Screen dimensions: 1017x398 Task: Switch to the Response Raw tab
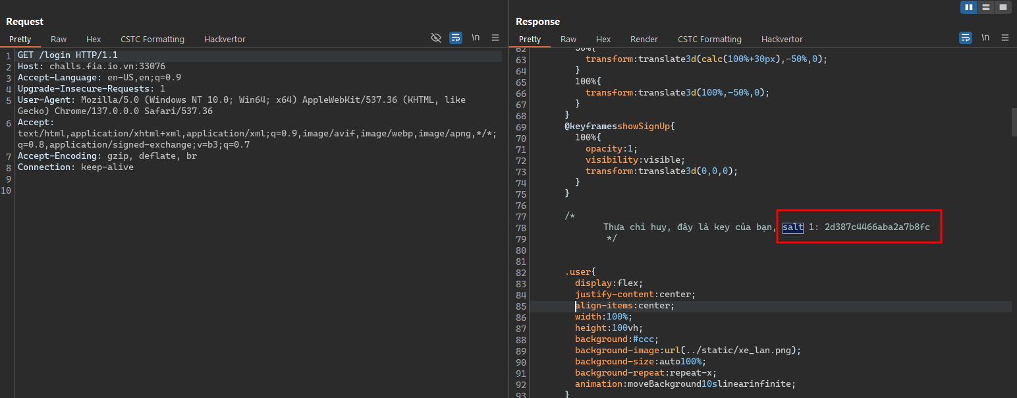tap(568, 40)
